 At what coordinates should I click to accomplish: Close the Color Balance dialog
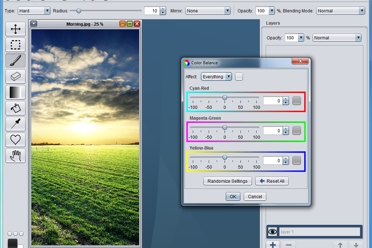(300, 61)
